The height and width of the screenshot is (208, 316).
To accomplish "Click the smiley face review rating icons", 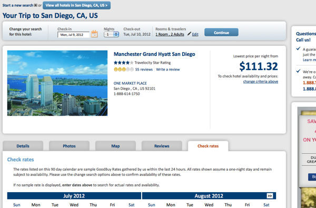I will 124,70.
